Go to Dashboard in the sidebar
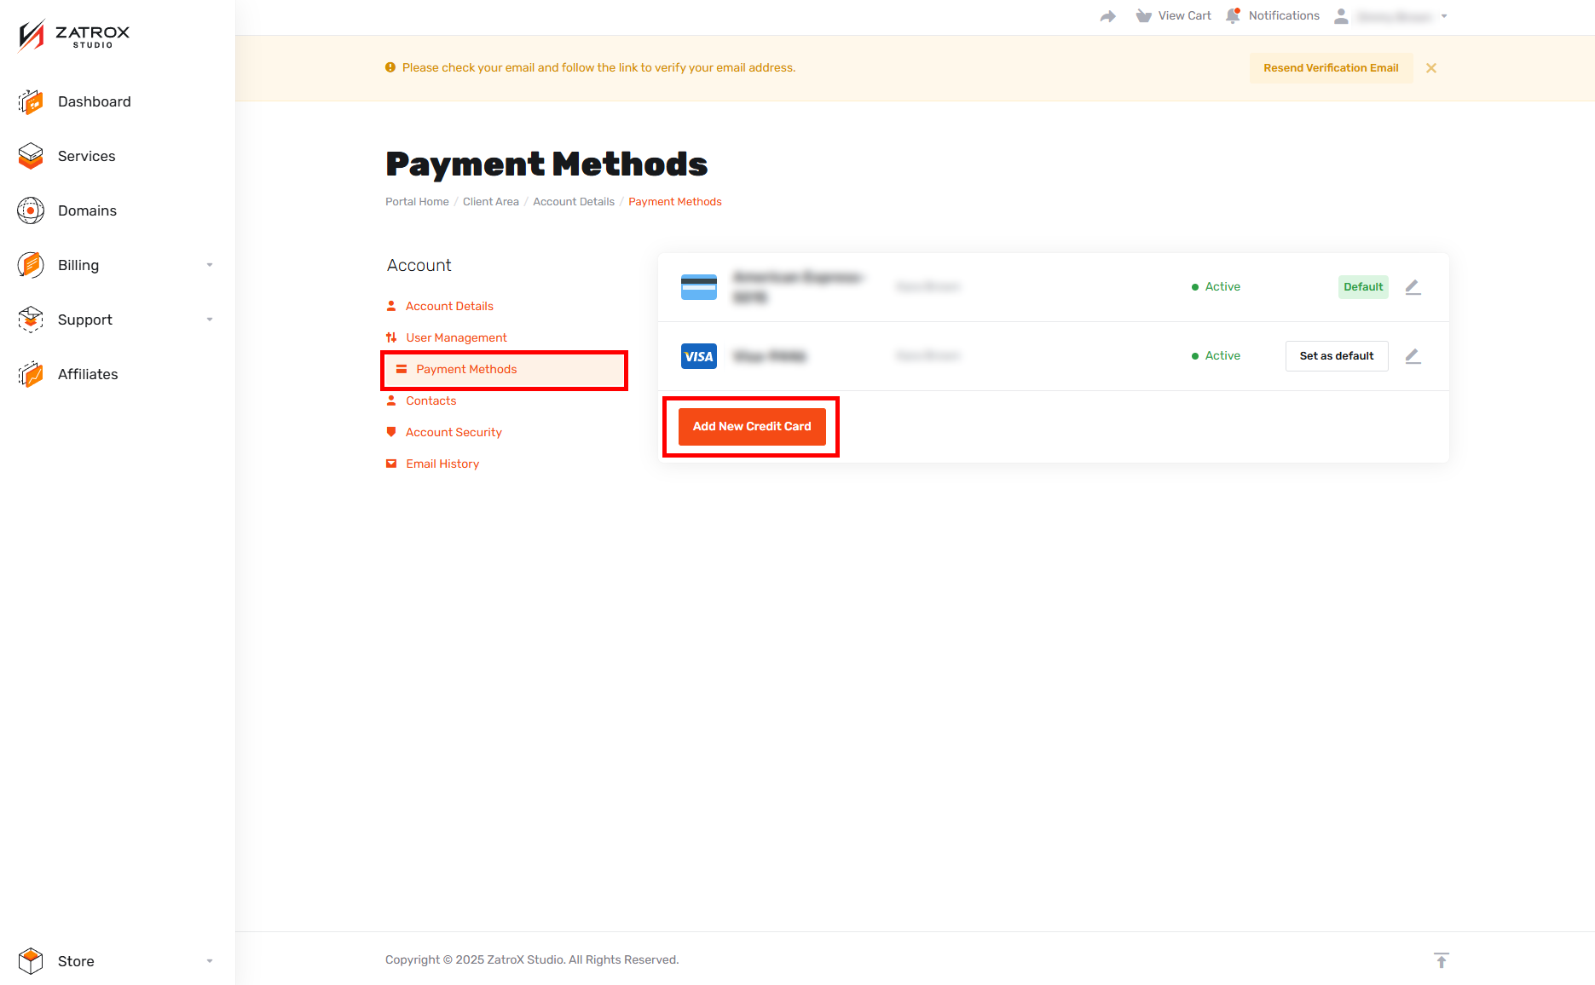Viewport: 1595px width, 985px height. click(95, 102)
